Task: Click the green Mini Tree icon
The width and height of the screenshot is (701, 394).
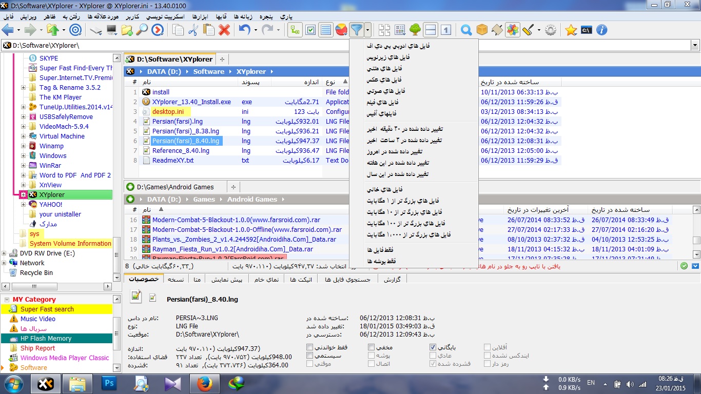Action: click(x=415, y=30)
